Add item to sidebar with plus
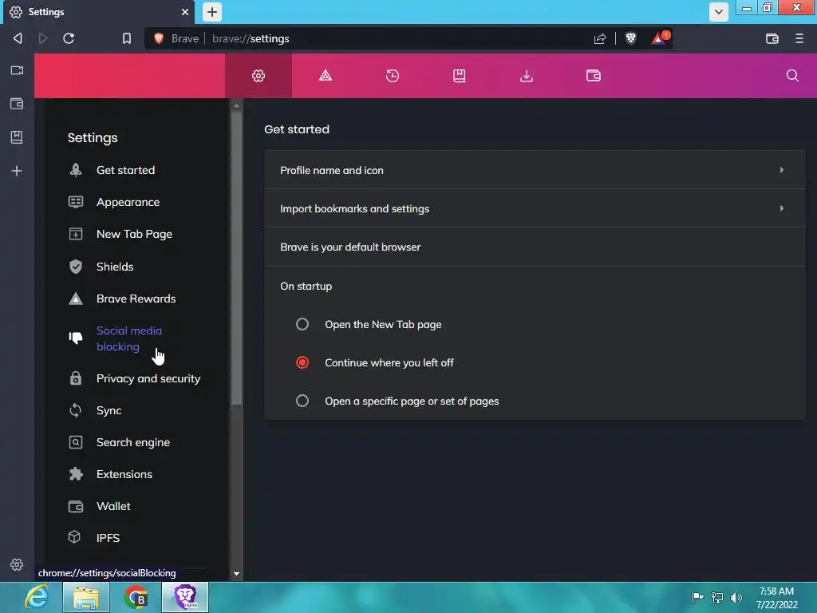Viewport: 817px width, 613px height. click(17, 171)
